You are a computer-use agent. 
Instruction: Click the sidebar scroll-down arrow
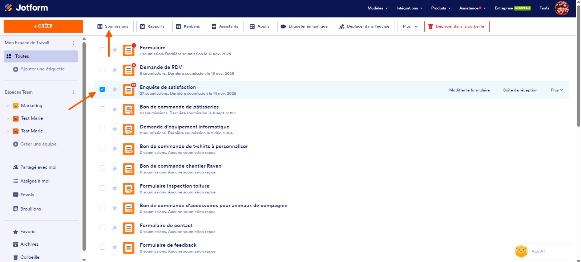(84, 260)
